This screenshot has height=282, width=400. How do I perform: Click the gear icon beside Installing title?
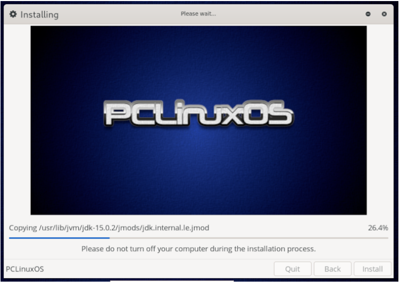13,14
